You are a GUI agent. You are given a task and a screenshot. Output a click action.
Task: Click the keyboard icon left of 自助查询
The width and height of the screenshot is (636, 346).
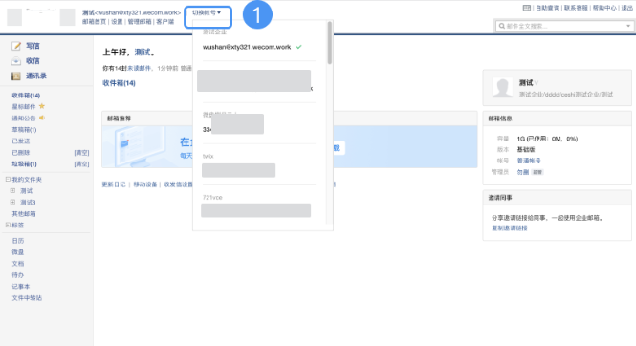coord(526,8)
